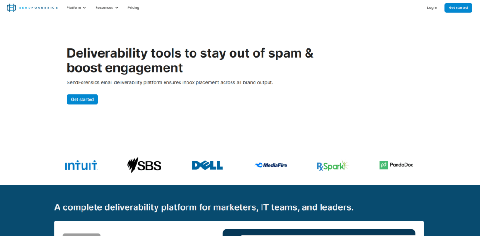This screenshot has height=236, width=480.
Task: Click the SendForensics logo icon
Action: point(11,7)
